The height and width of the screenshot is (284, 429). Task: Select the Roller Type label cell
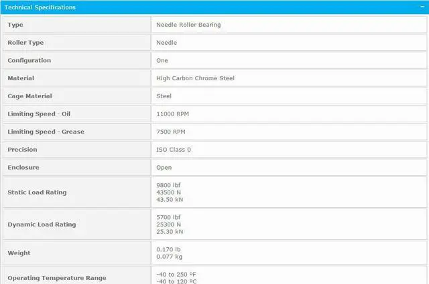[x=27, y=43]
